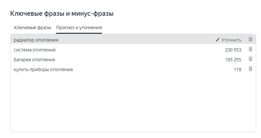
Task: Click the Уточнить link text
Action: click(x=231, y=40)
